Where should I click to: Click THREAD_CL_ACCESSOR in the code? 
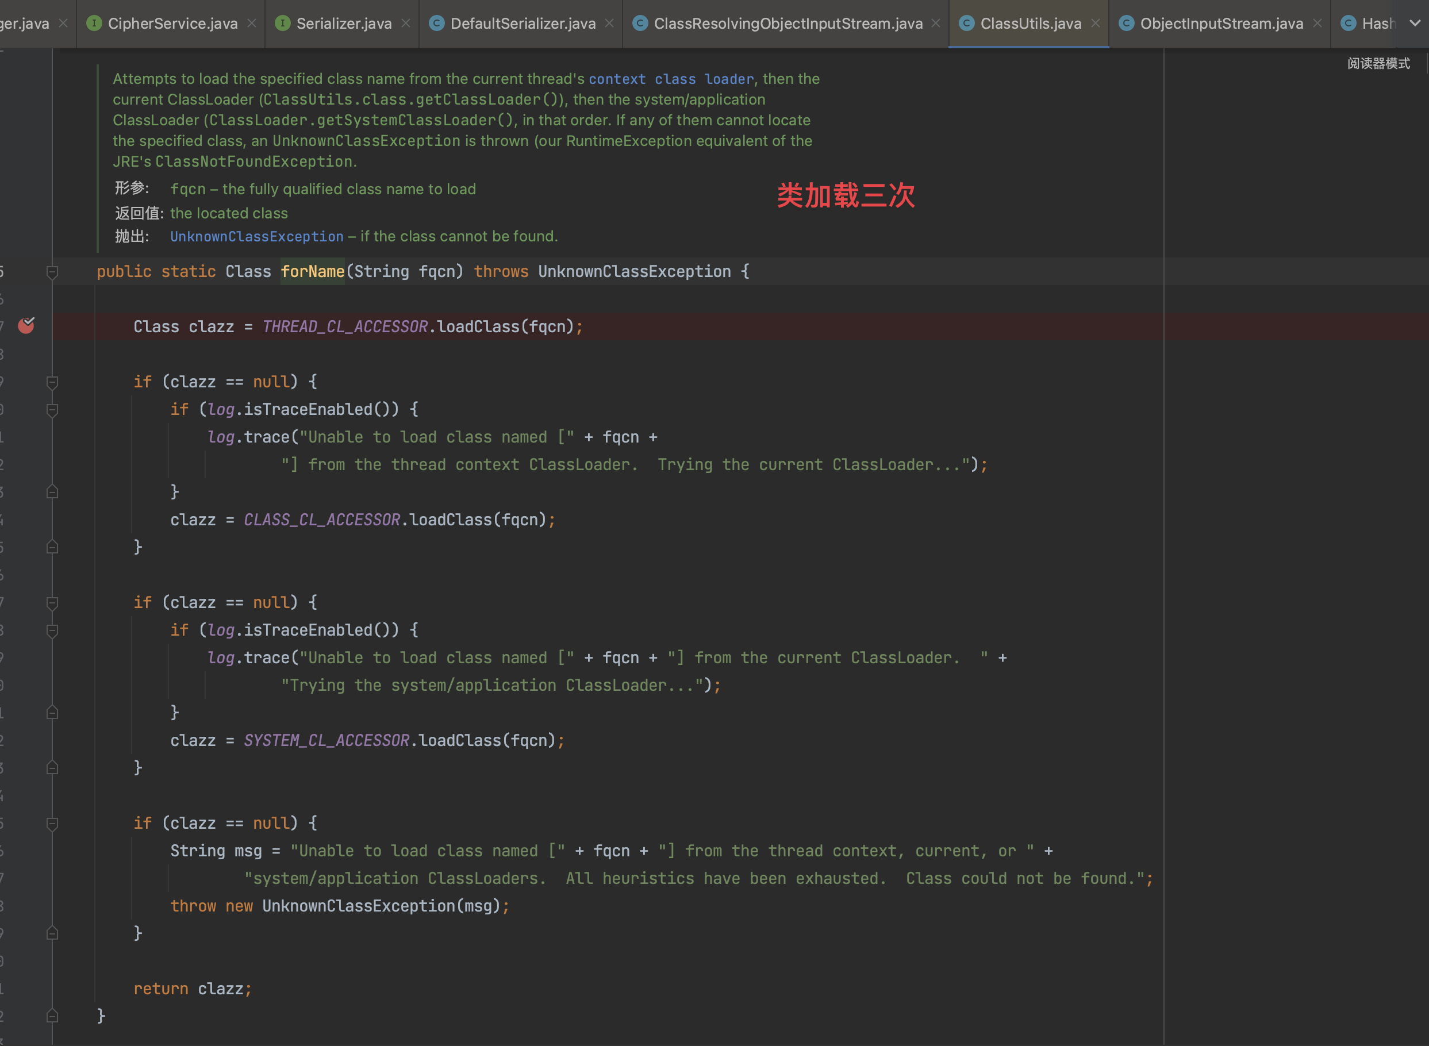(x=345, y=326)
